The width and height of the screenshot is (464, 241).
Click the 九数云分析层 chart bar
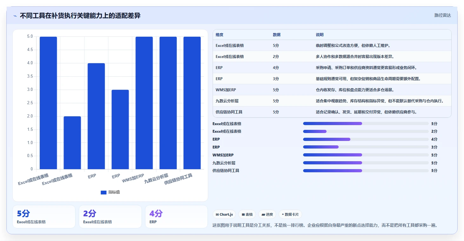168,103
